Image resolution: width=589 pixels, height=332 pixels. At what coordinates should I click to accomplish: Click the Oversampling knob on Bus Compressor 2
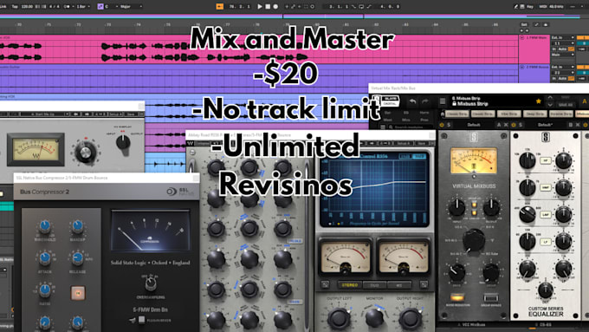[151, 283]
